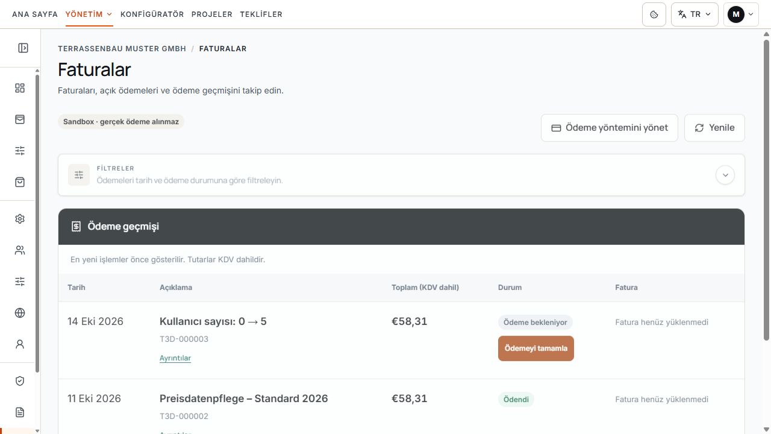Open the shield checkmark icon in sidebar
Screen dimensions: 771x434
point(20,381)
